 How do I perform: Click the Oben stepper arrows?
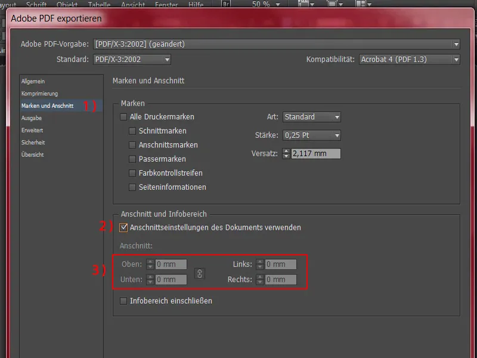[x=150, y=264]
